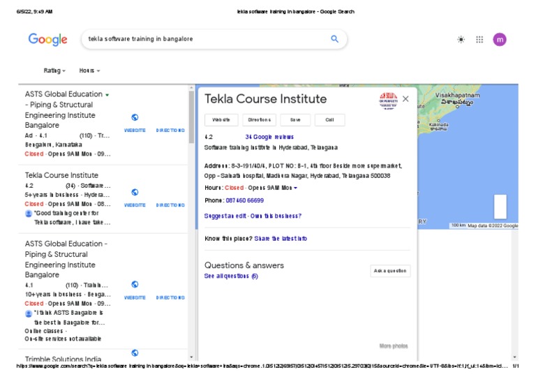Click 'I think ASTS Bangalore' review snippet

[x=69, y=318]
